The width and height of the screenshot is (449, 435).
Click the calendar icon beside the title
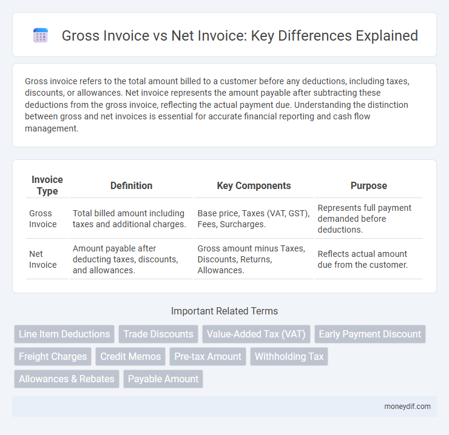click(41, 36)
